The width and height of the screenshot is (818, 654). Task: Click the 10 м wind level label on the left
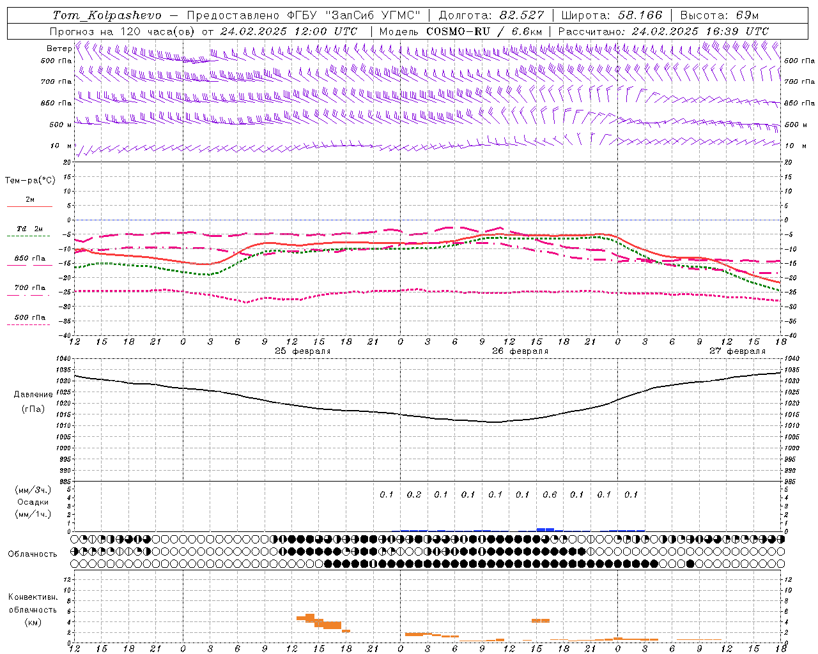(x=61, y=146)
